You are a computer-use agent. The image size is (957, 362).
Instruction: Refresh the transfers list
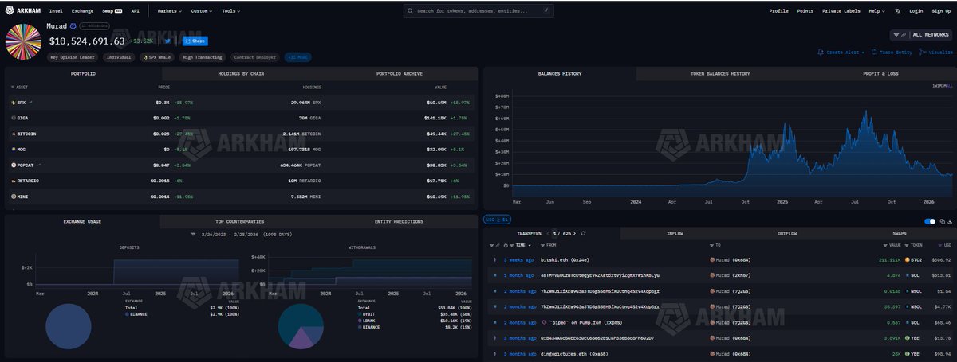(x=584, y=234)
